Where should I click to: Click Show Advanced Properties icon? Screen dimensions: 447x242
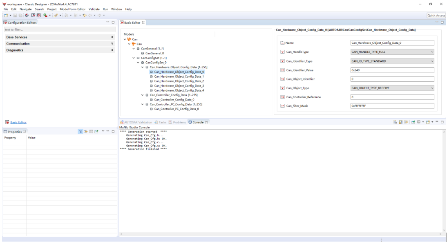[86, 132]
